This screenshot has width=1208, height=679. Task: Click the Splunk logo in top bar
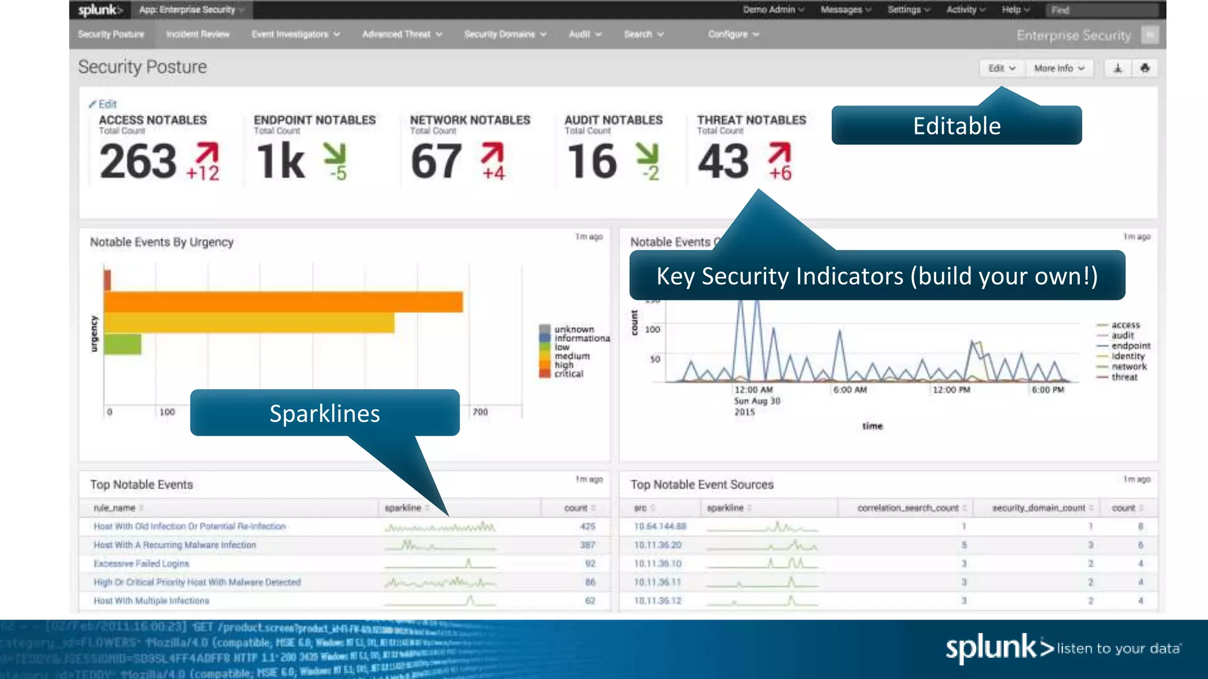(x=100, y=9)
